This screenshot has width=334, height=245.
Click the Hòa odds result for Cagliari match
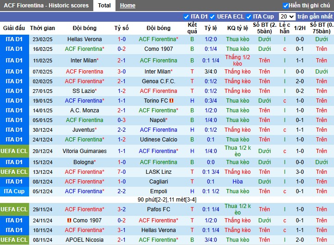click(237, 182)
